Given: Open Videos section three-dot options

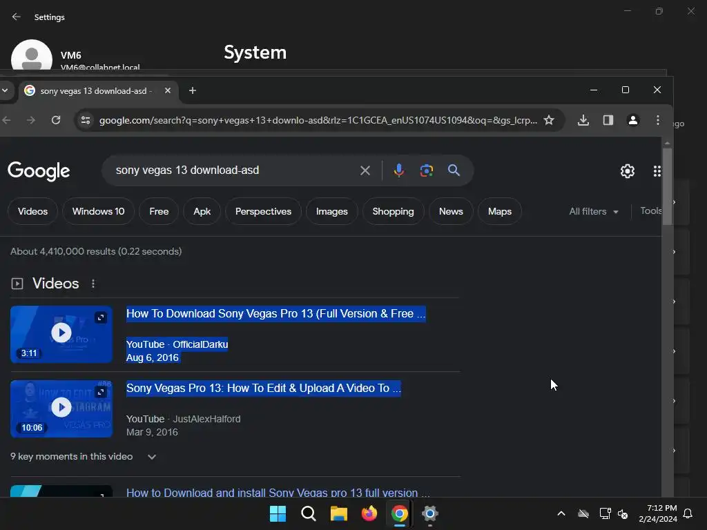Looking at the screenshot, I should click(x=93, y=284).
